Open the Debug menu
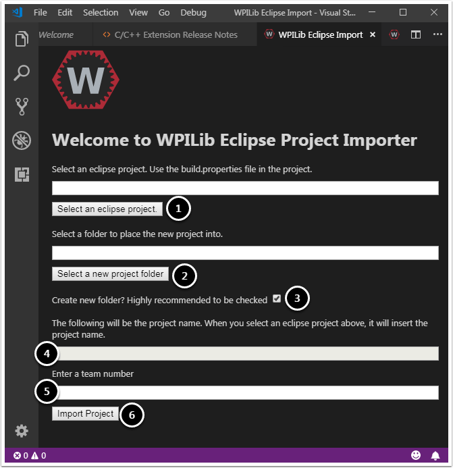The height and width of the screenshot is (468, 453). pyautogui.click(x=193, y=13)
